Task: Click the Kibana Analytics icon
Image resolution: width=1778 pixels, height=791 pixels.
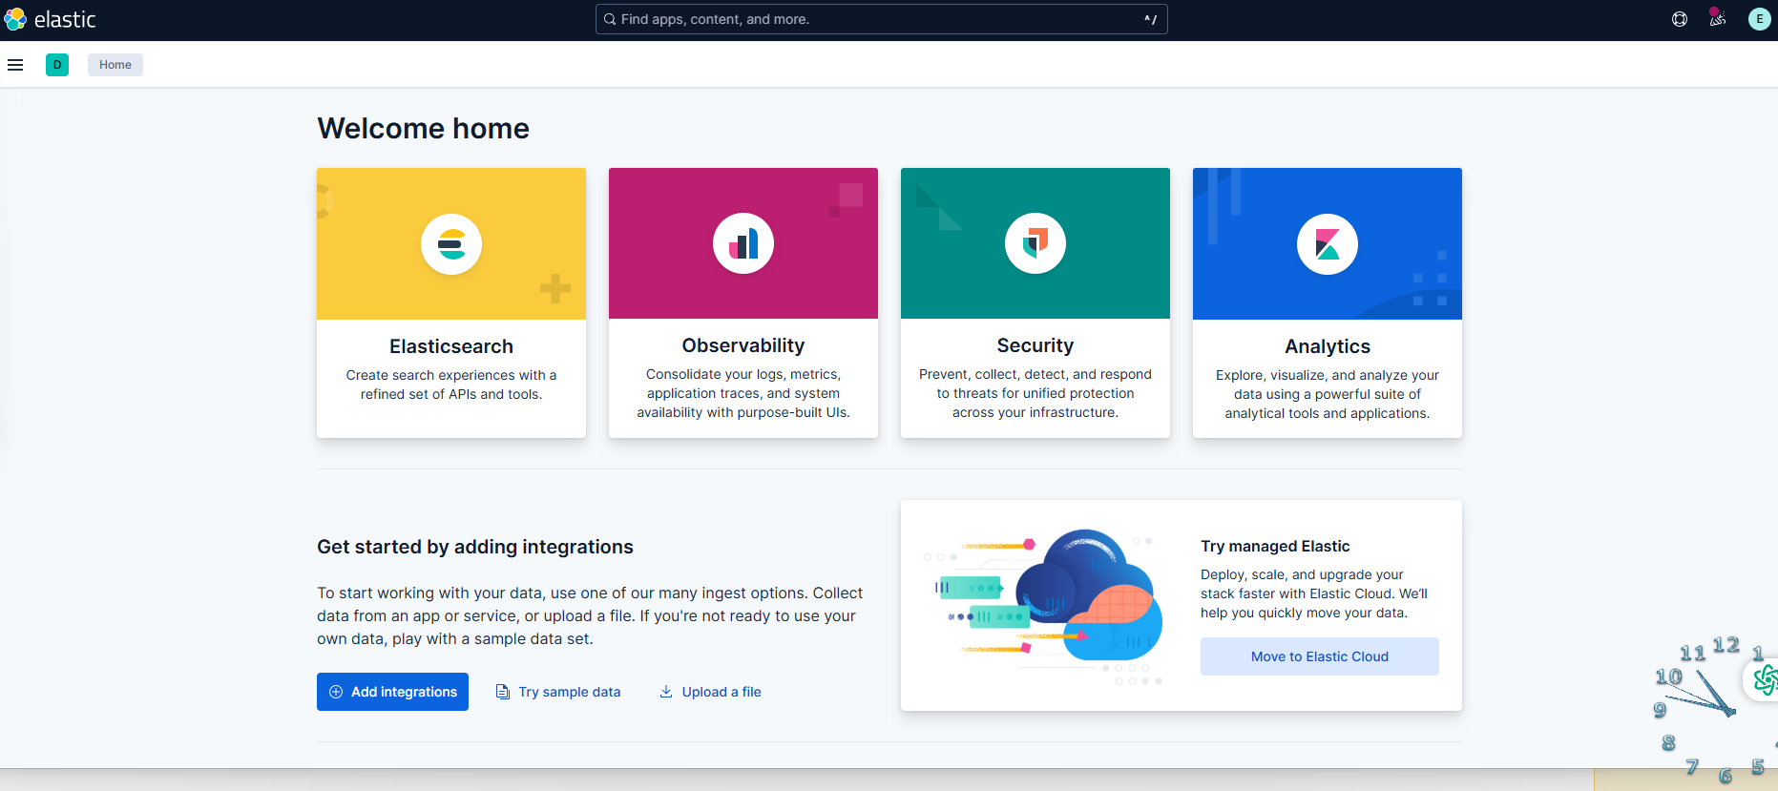Action: [x=1328, y=244]
